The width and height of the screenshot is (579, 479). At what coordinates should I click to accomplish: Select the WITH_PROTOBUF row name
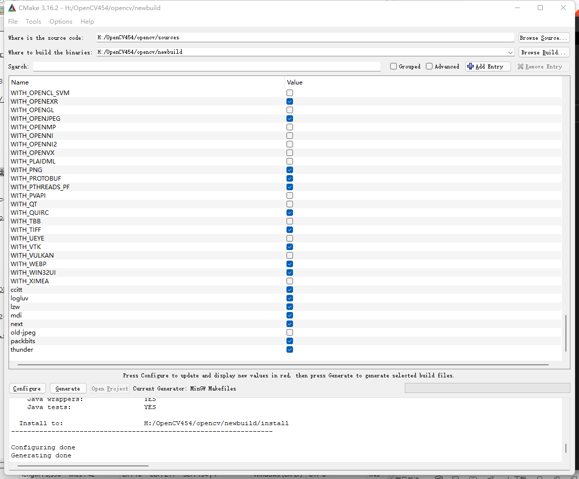click(x=36, y=178)
